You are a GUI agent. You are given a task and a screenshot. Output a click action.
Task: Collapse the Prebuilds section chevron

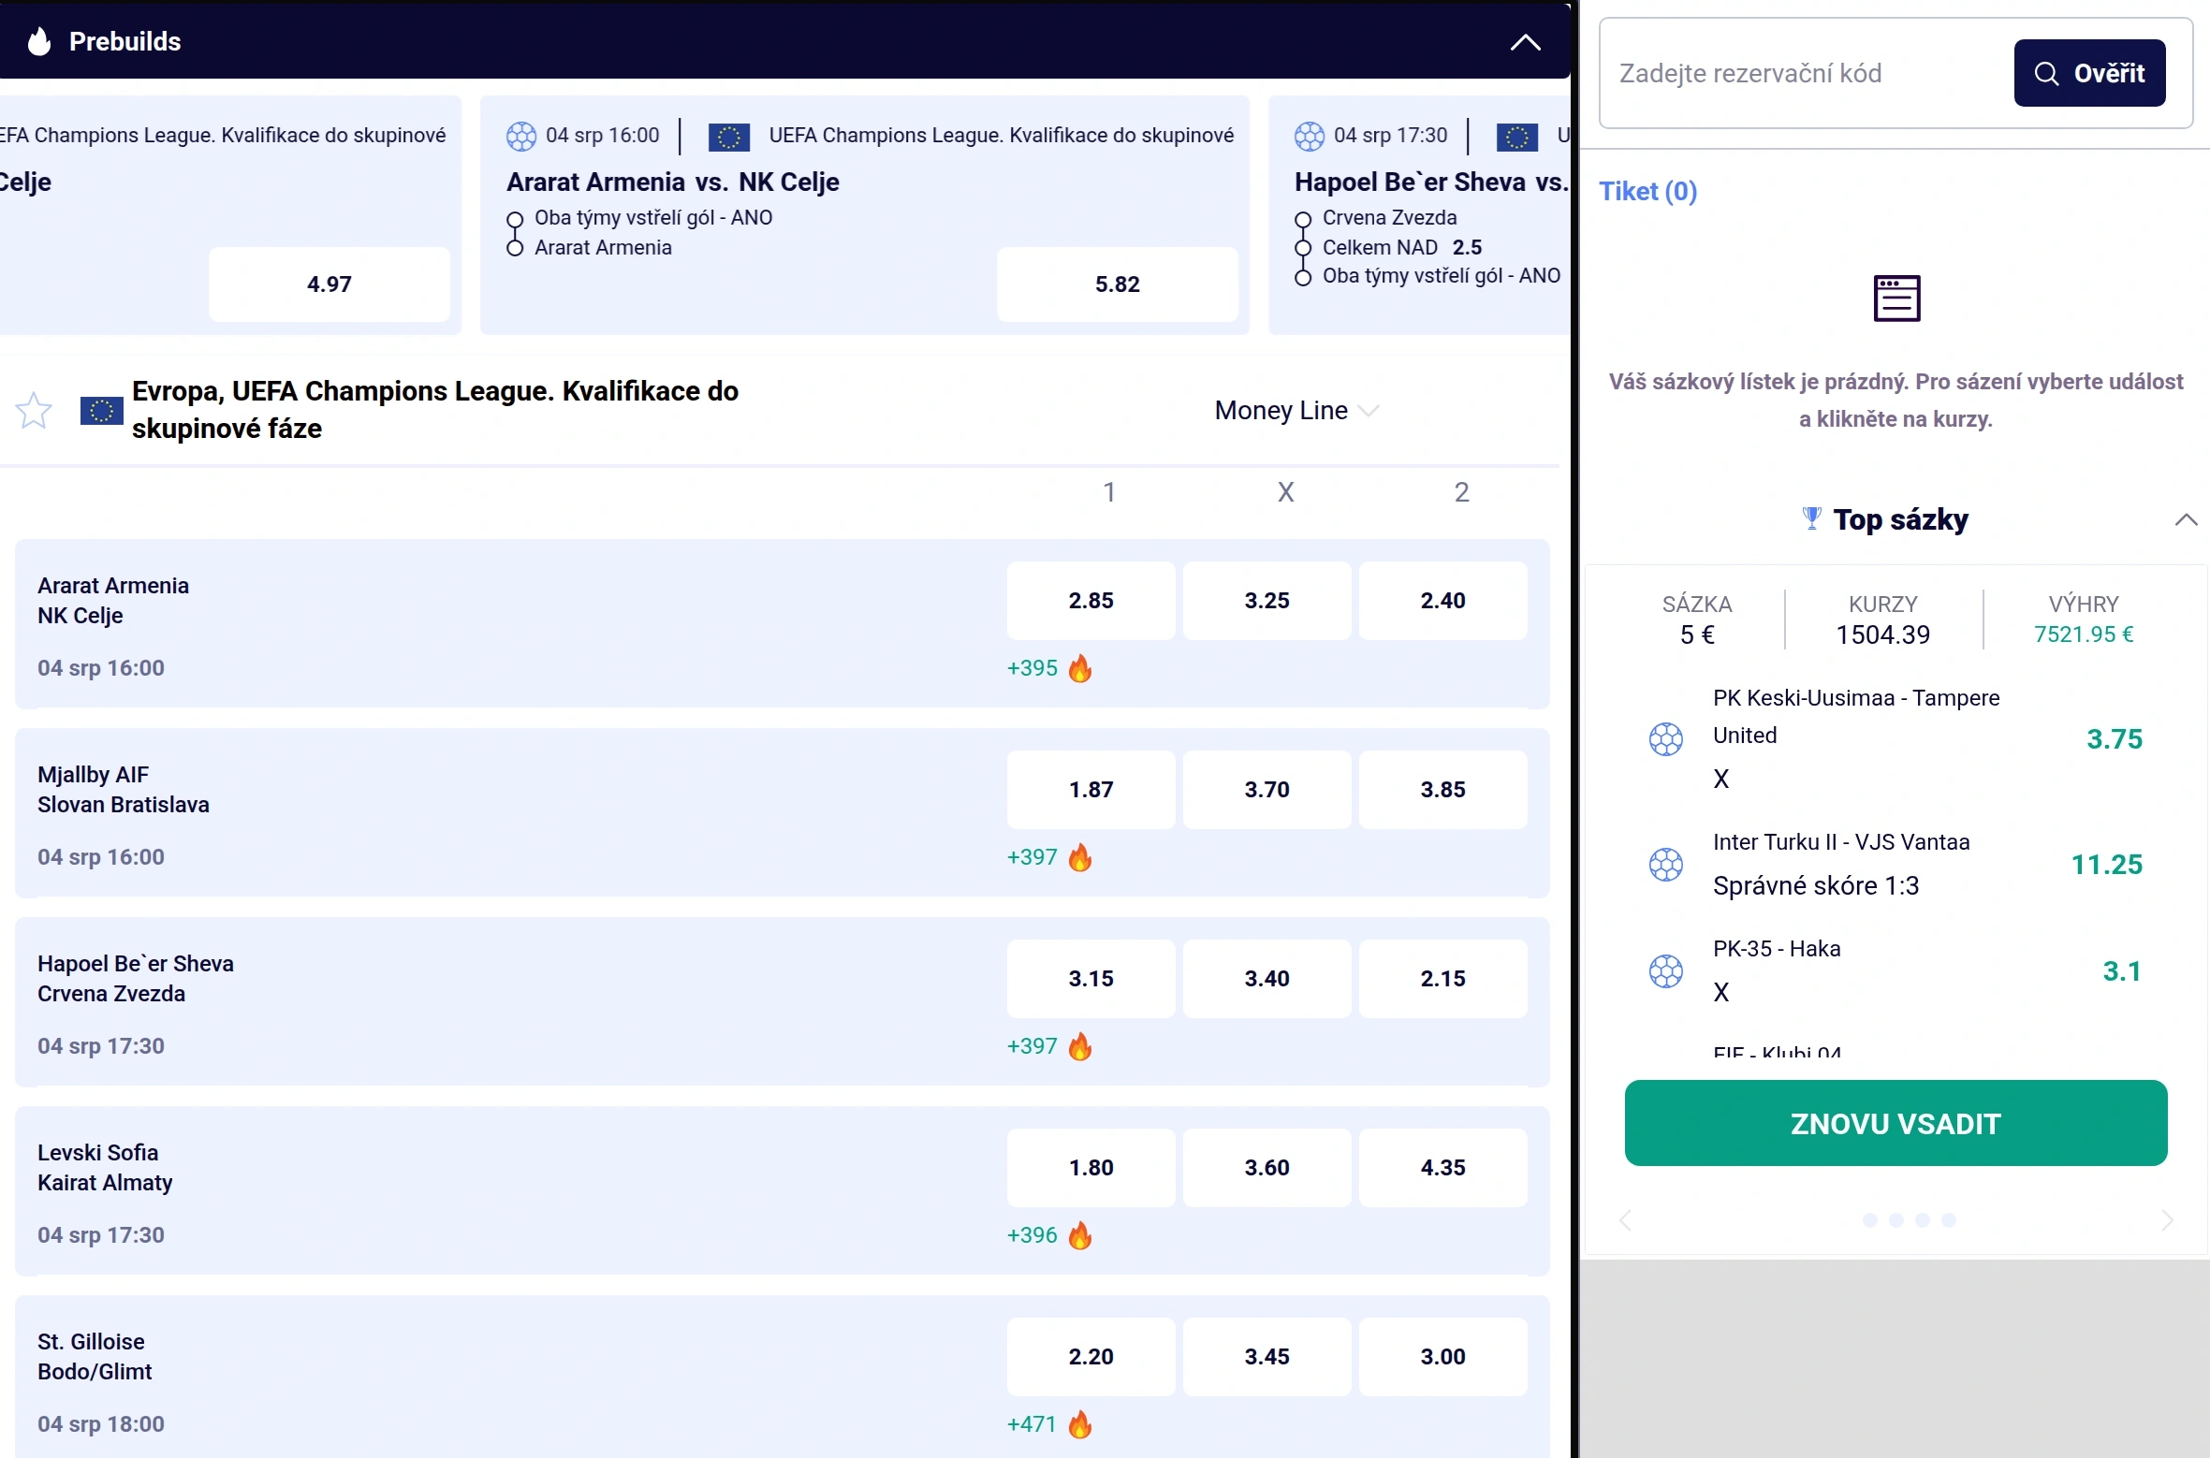coord(1525,42)
